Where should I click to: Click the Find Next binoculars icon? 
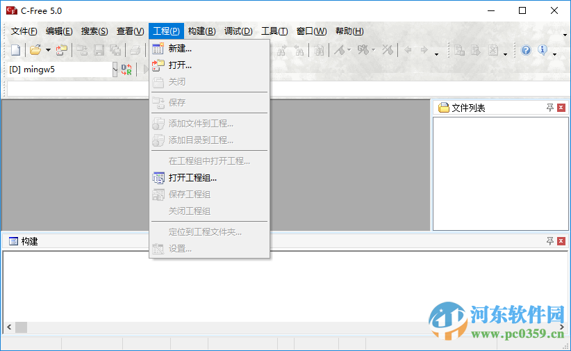281,50
